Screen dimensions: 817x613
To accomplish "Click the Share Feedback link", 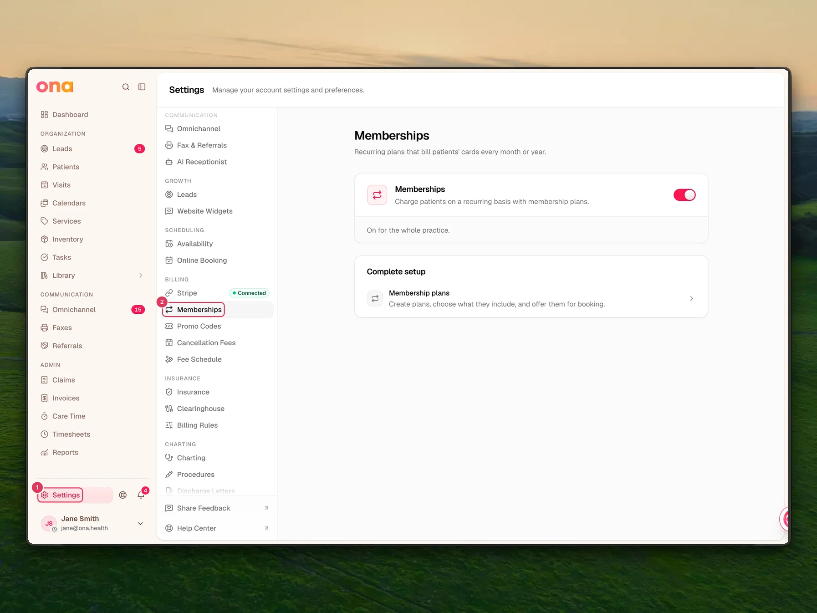I will click(217, 508).
